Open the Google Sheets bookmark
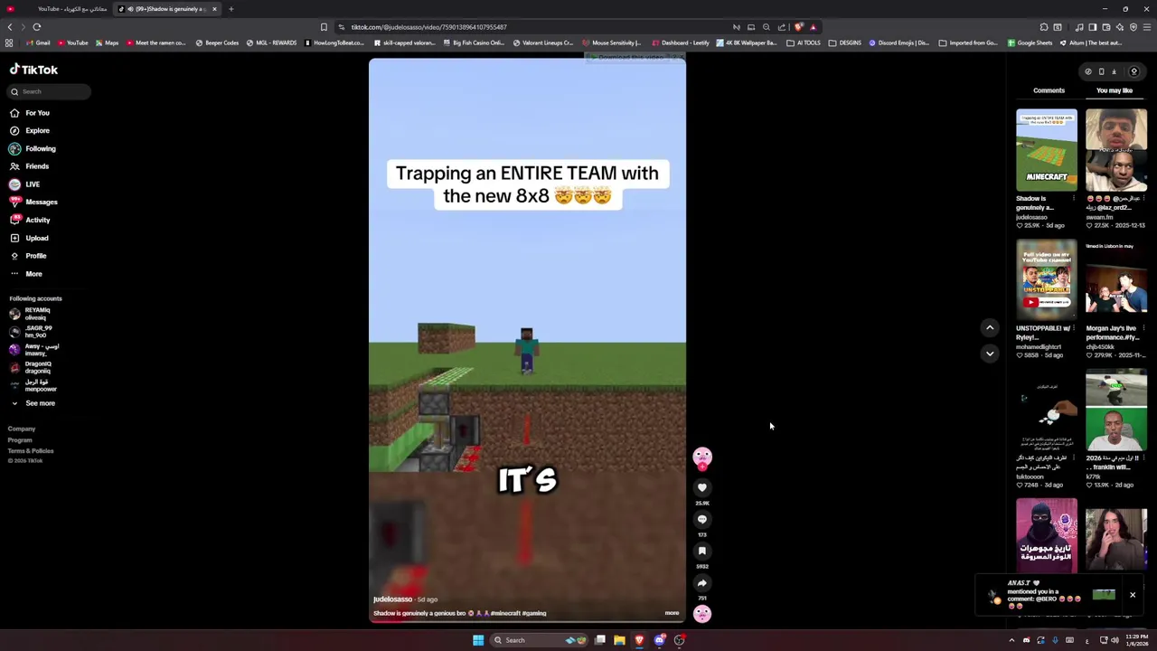This screenshot has width=1157, height=651. (x=1030, y=42)
